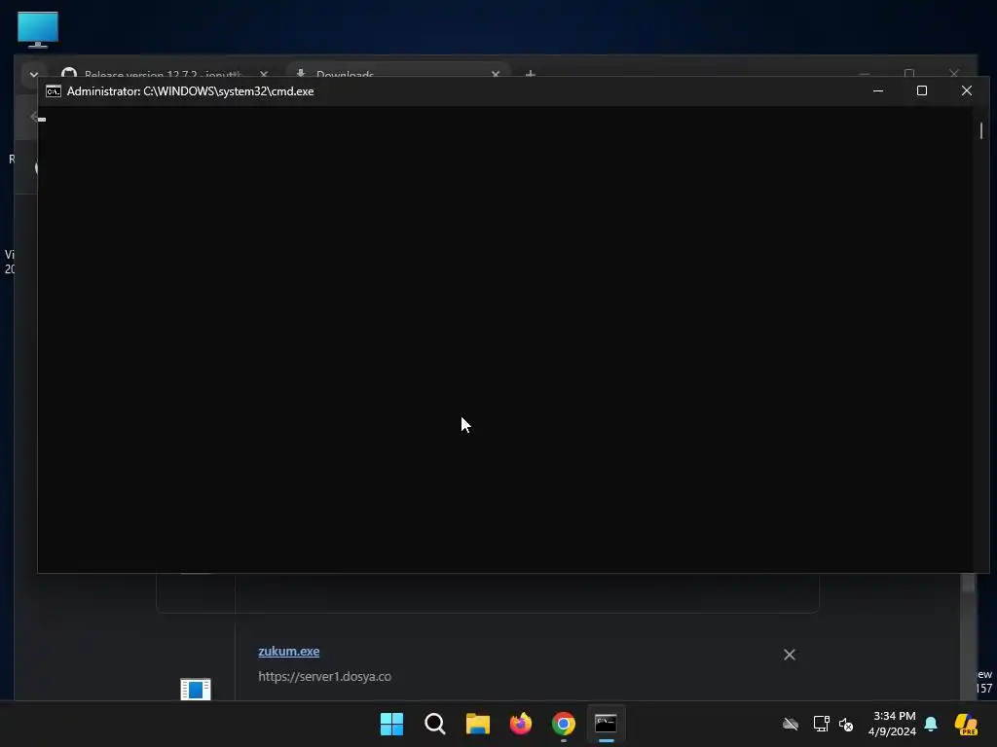Open a new tab in Chrome
The height and width of the screenshot is (747, 997).
coord(531,74)
